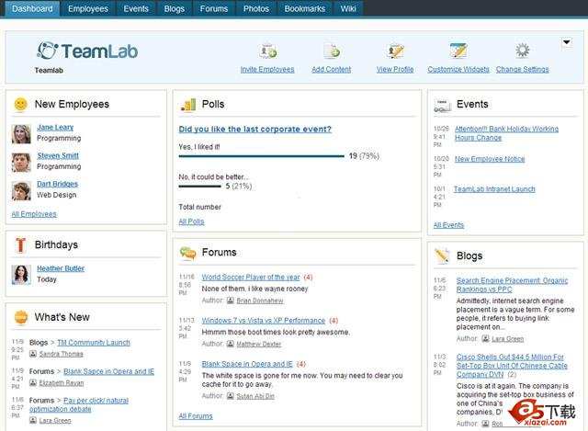Go to the Wiki tab
This screenshot has height=431, width=588.
click(x=348, y=9)
